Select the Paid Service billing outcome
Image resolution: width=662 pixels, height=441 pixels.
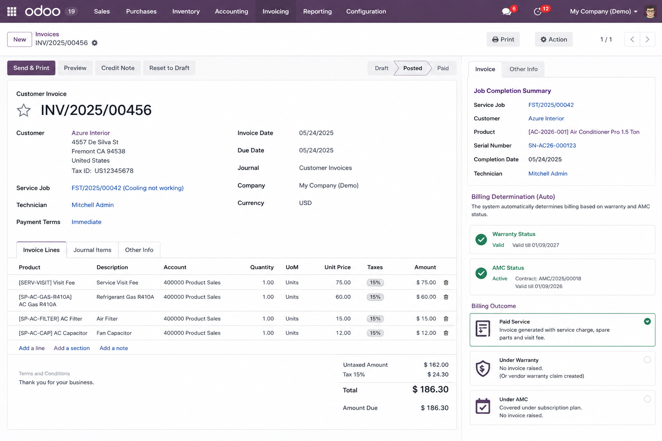(x=562, y=330)
